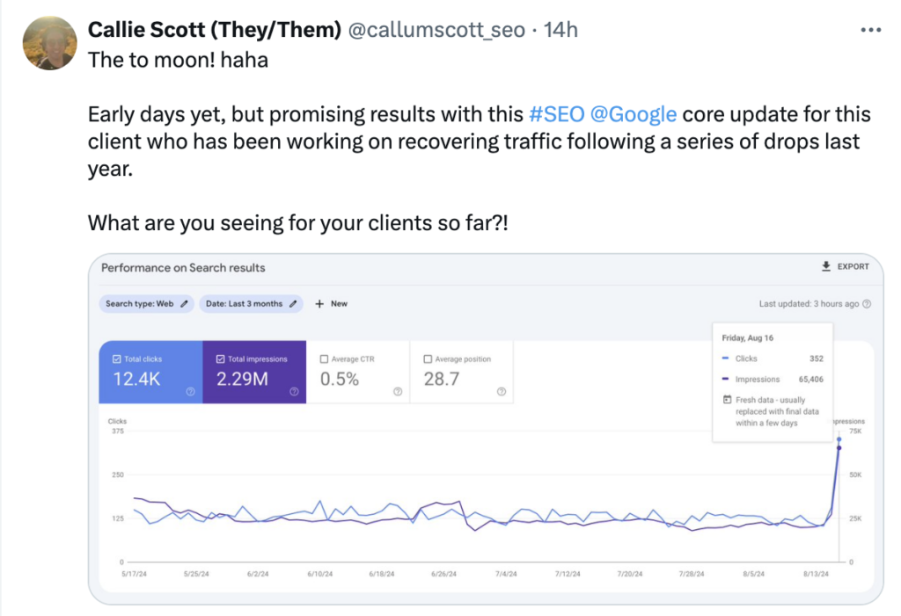Click the Aug 16 spike point on chart

coord(839,448)
